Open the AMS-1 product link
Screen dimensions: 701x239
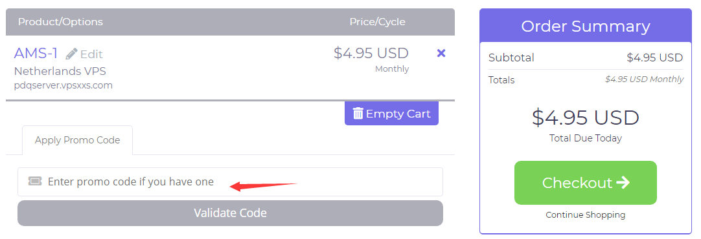point(36,54)
